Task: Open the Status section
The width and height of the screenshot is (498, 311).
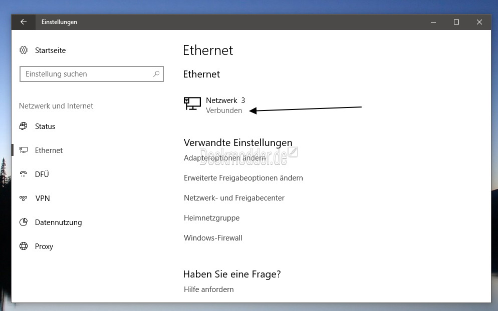Action: tap(45, 126)
